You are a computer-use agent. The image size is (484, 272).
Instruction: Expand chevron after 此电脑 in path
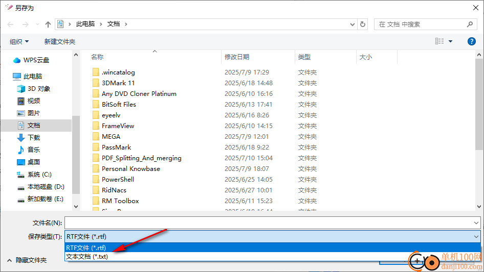[x=101, y=24]
